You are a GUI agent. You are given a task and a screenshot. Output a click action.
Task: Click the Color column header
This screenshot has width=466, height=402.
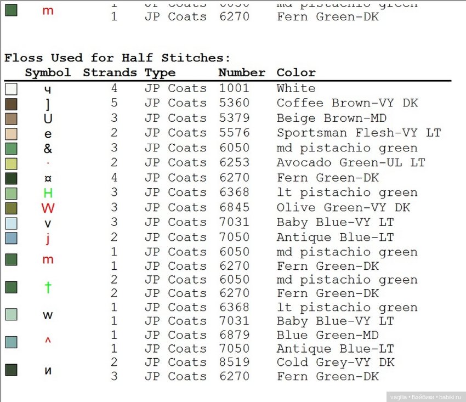pyautogui.click(x=296, y=72)
